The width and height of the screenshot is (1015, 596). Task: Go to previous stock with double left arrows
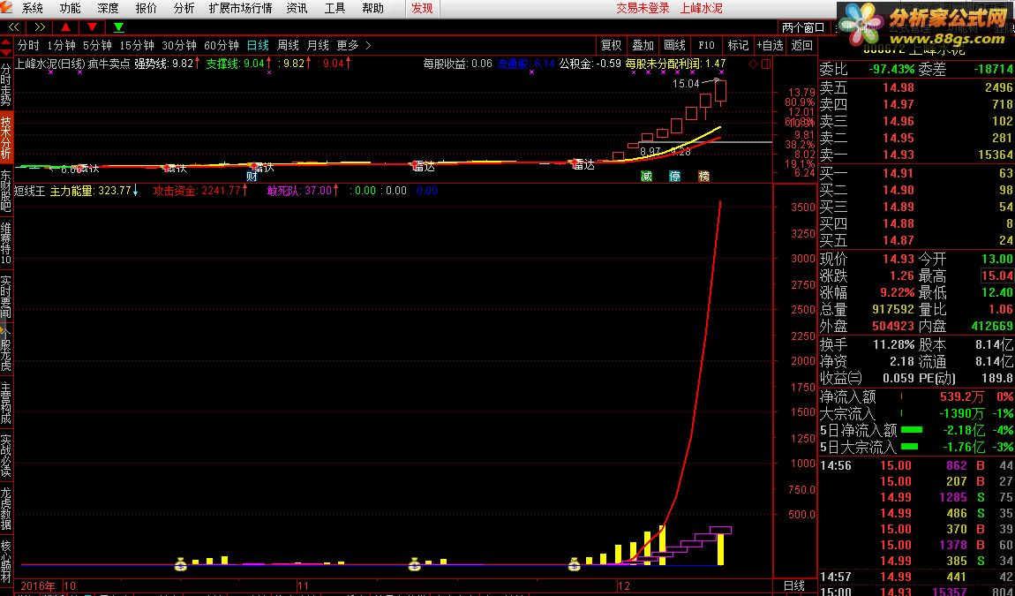13,26
